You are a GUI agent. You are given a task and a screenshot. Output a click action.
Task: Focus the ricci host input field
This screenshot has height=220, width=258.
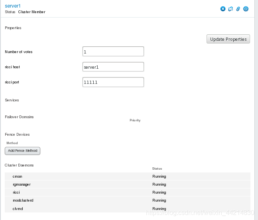113,67
